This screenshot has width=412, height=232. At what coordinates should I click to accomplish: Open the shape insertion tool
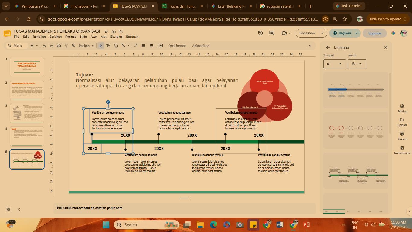pos(116,46)
